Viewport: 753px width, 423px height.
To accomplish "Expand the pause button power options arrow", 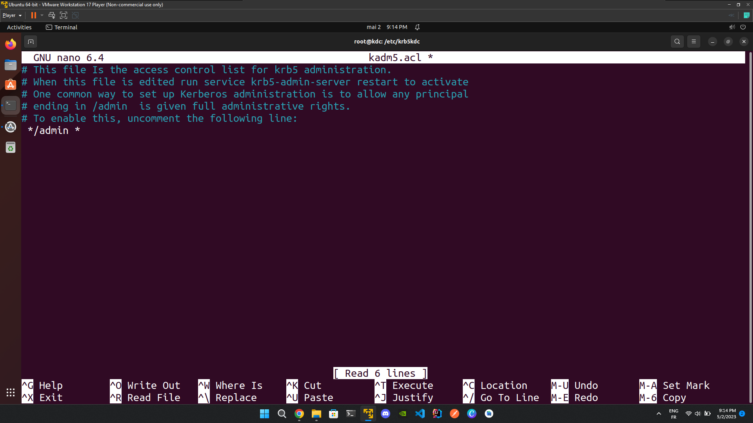I will coord(42,15).
